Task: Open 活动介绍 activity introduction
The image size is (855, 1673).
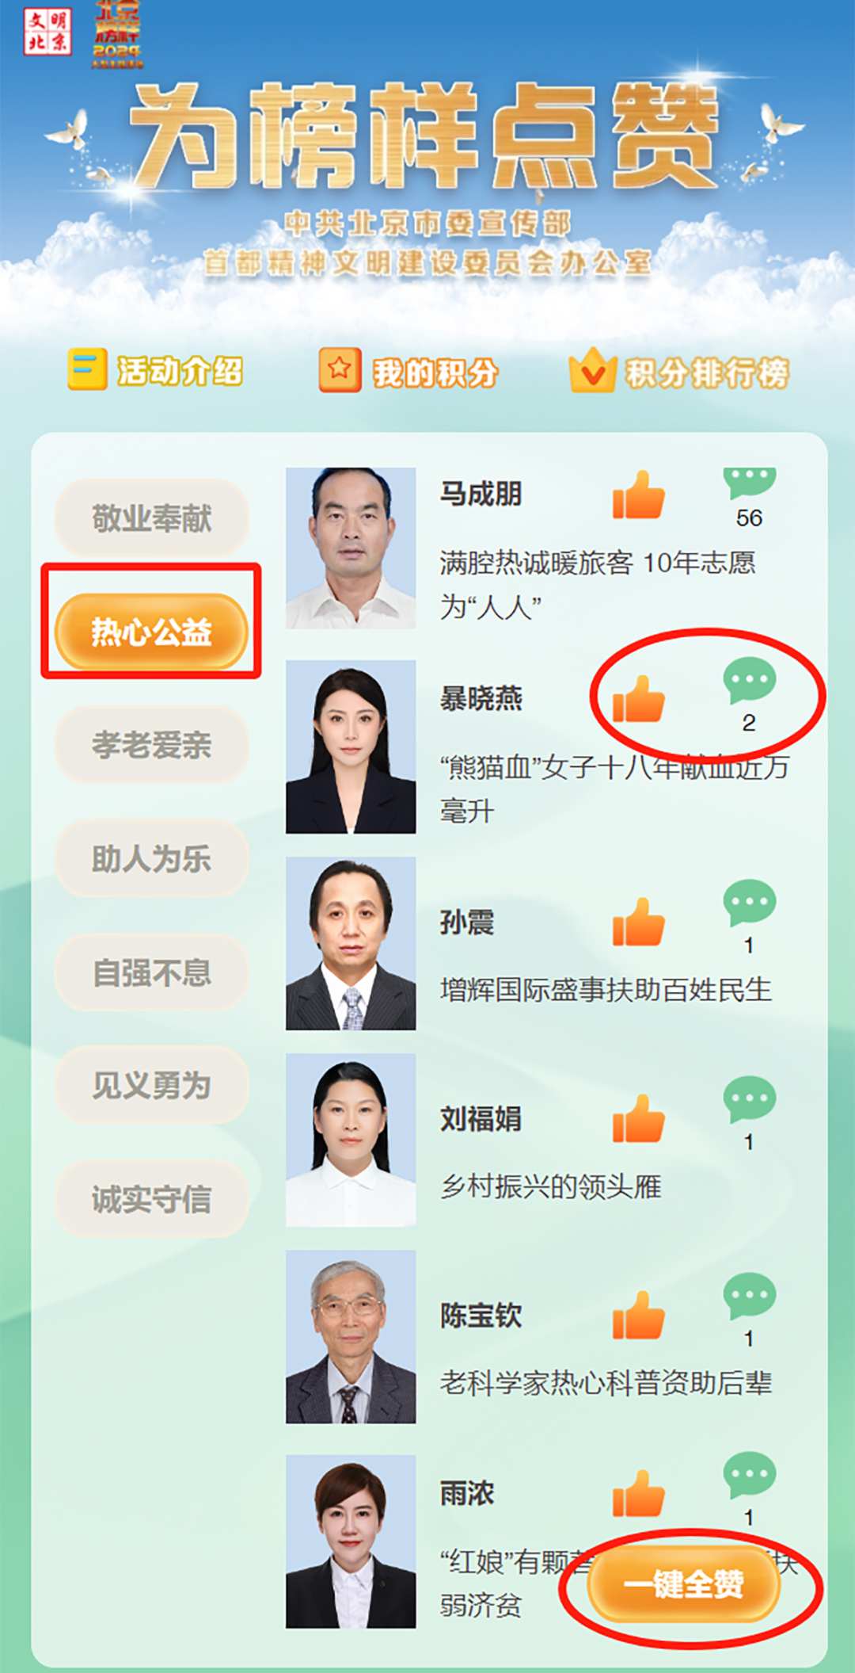Action: click(155, 370)
